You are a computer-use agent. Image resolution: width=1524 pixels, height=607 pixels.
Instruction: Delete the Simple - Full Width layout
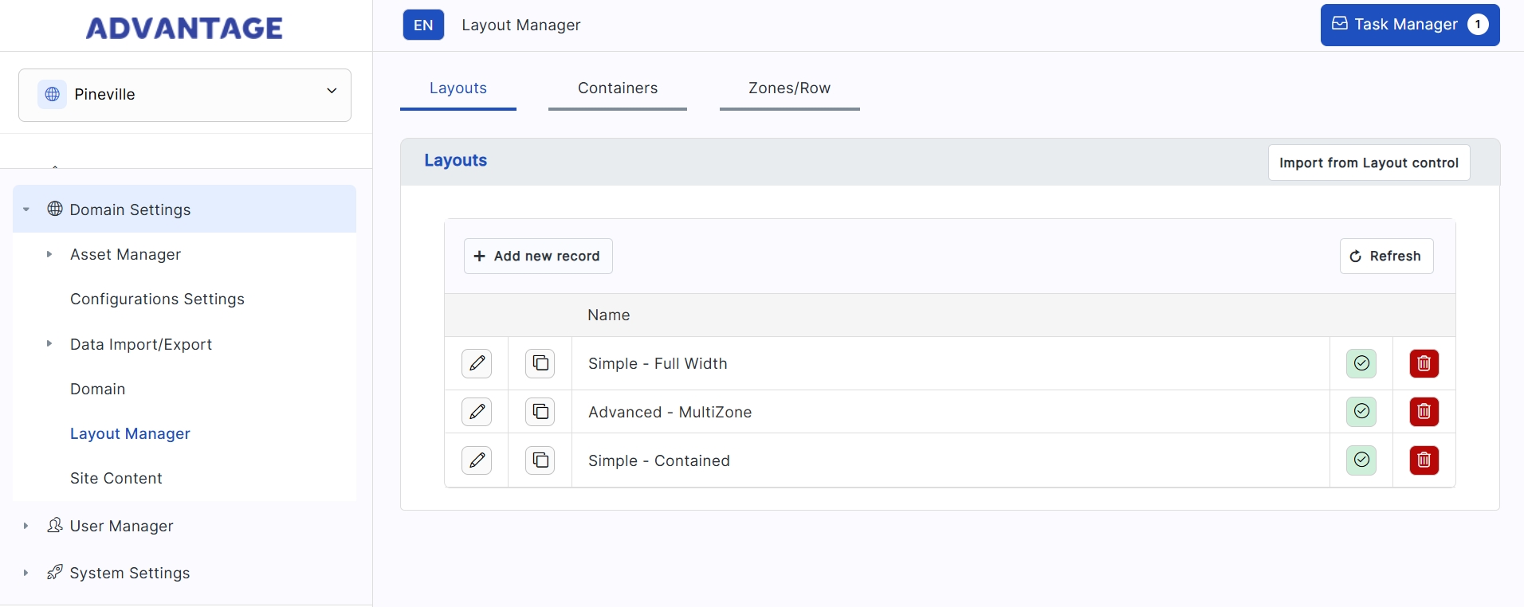point(1424,364)
